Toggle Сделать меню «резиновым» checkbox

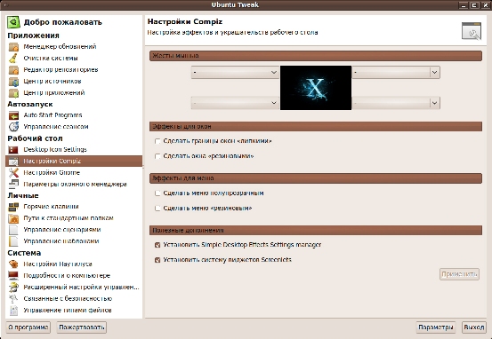tap(157, 209)
